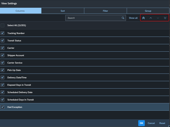Click the move-to-top double chevron icon
The image size is (170, 127).
click(x=143, y=18)
